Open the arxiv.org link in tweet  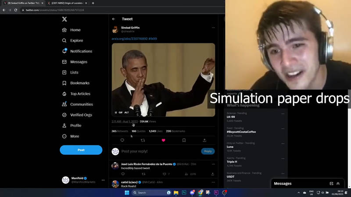129,39
